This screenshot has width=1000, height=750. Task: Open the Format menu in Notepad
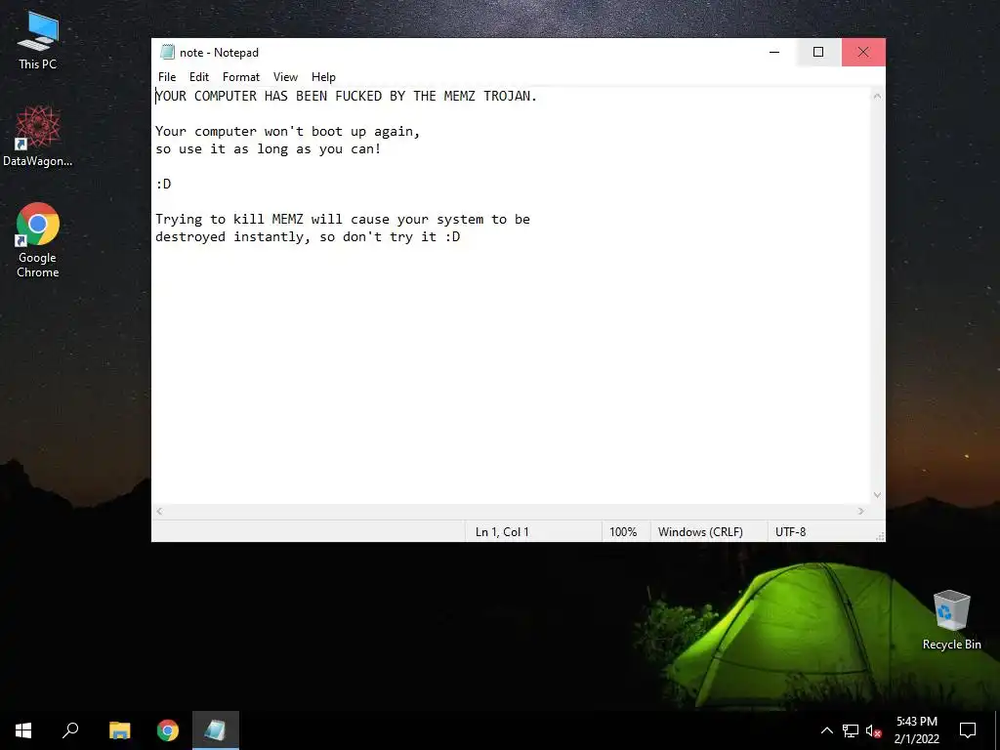tap(241, 76)
